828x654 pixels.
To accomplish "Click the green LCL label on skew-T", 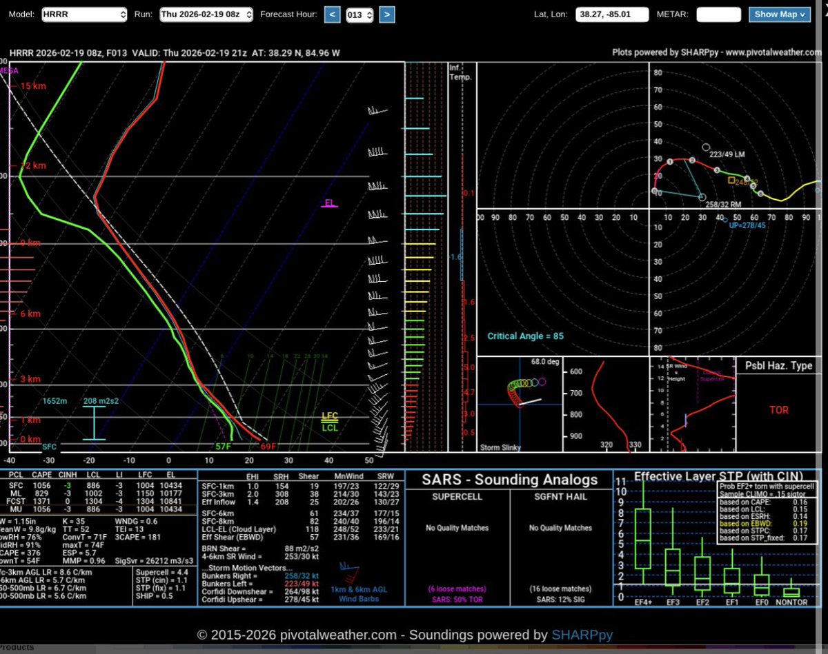I will [331, 427].
